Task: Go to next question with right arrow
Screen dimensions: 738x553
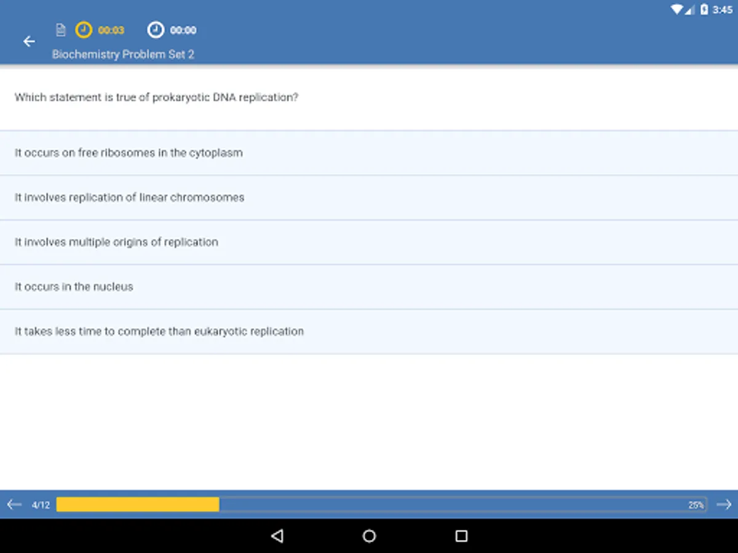Action: pyautogui.click(x=724, y=504)
